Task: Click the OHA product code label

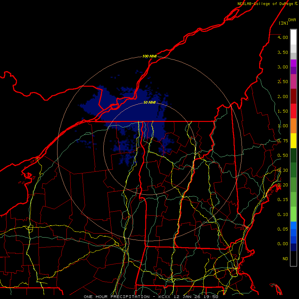Action: [292, 20]
